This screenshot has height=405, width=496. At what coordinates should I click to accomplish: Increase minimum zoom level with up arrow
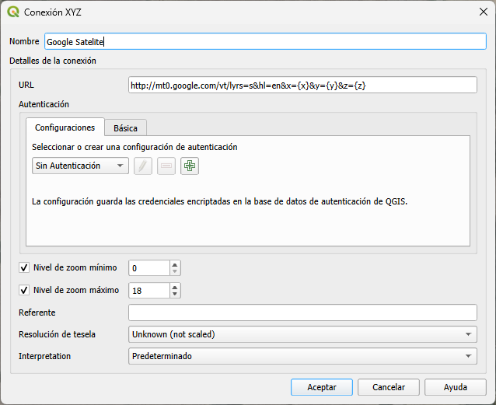coord(175,264)
